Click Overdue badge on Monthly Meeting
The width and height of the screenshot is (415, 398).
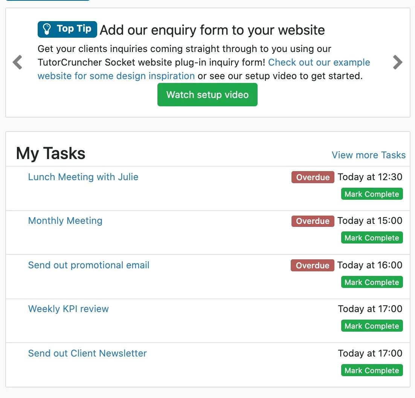click(313, 221)
